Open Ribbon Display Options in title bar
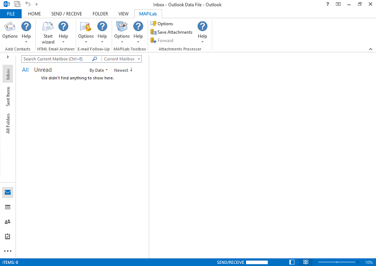Screen dimensions: 376x266 (x=338, y=4)
